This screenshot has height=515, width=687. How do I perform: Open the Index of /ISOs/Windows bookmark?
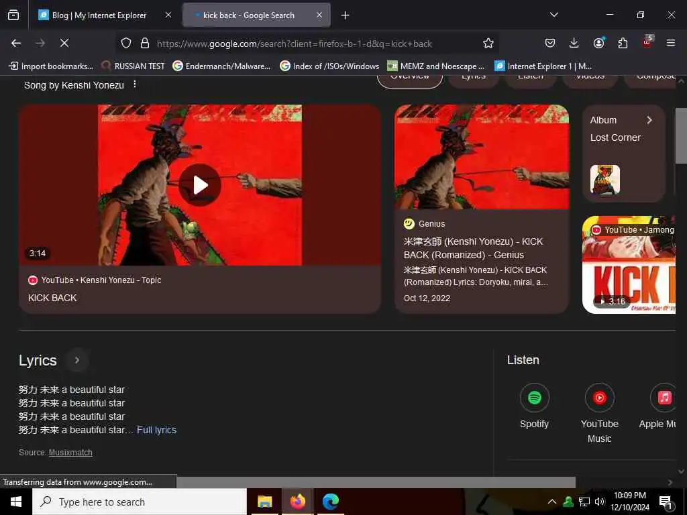pos(329,66)
